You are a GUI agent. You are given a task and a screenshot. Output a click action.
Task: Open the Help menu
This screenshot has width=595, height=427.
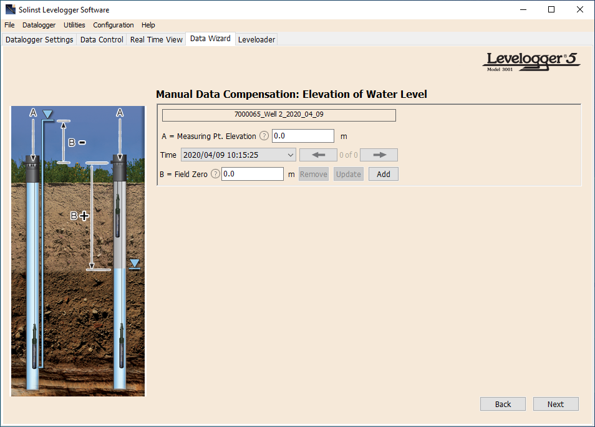click(x=148, y=25)
